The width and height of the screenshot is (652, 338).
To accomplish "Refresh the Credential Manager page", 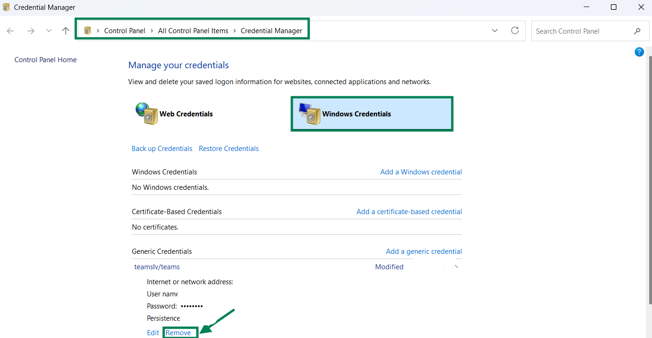I will 515,30.
